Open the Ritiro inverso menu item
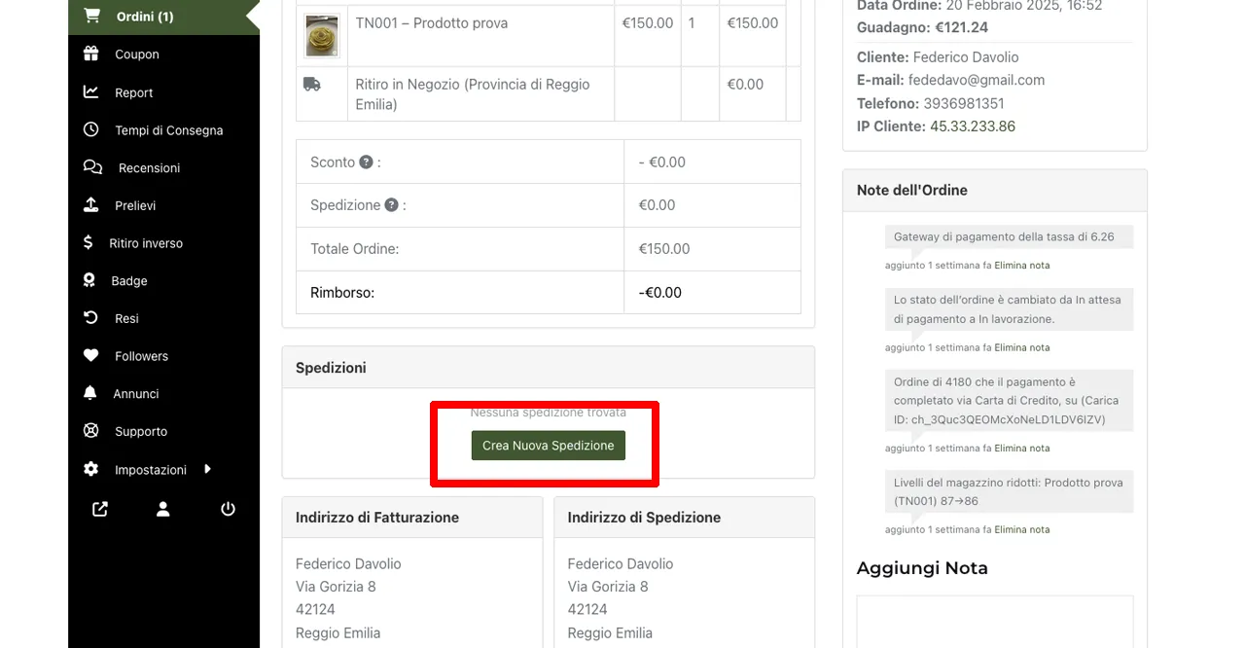The height and width of the screenshot is (648, 1245). (x=146, y=243)
